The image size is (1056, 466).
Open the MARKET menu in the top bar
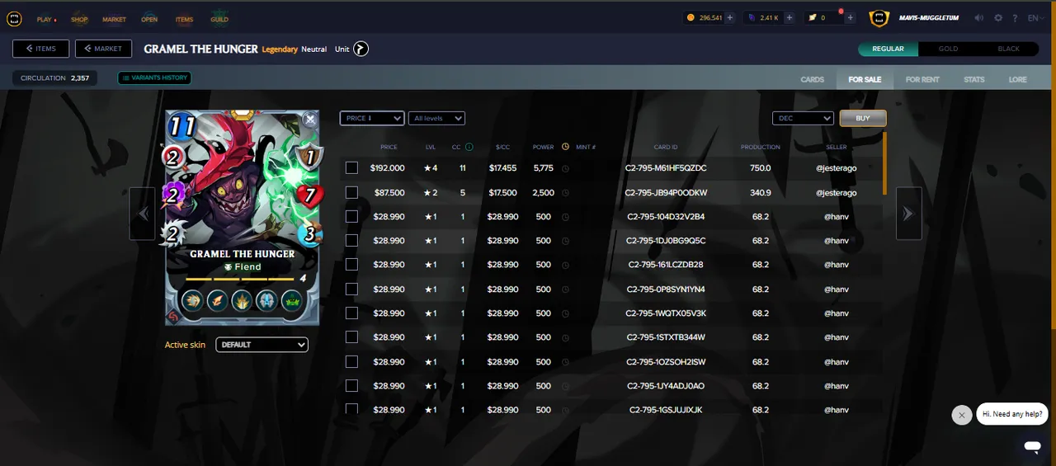pos(114,19)
